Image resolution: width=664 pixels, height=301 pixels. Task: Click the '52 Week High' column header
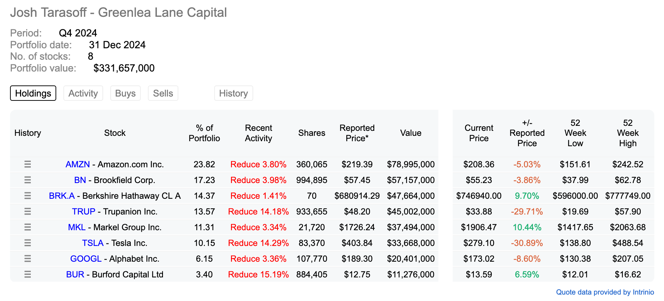click(x=628, y=133)
